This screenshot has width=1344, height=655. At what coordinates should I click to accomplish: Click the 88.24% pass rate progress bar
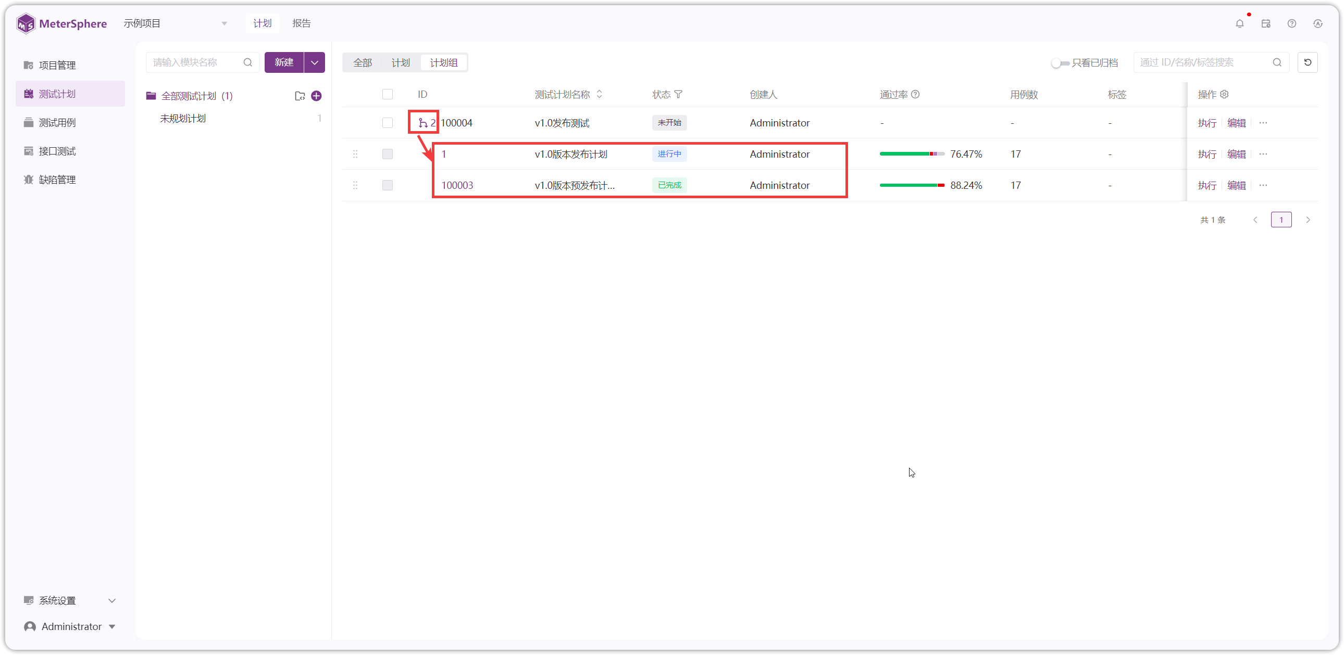coord(912,186)
